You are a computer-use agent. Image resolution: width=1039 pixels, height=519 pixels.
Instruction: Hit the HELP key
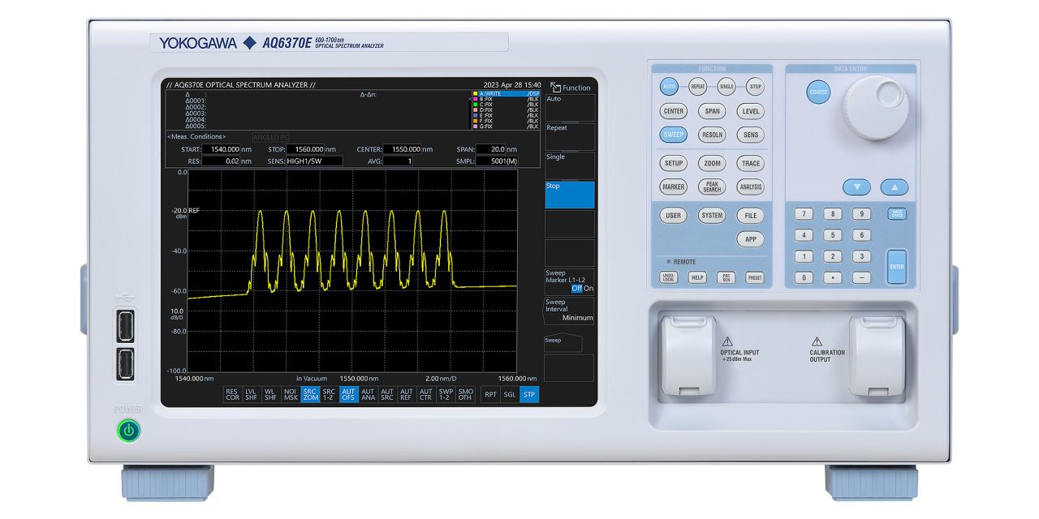click(x=697, y=277)
